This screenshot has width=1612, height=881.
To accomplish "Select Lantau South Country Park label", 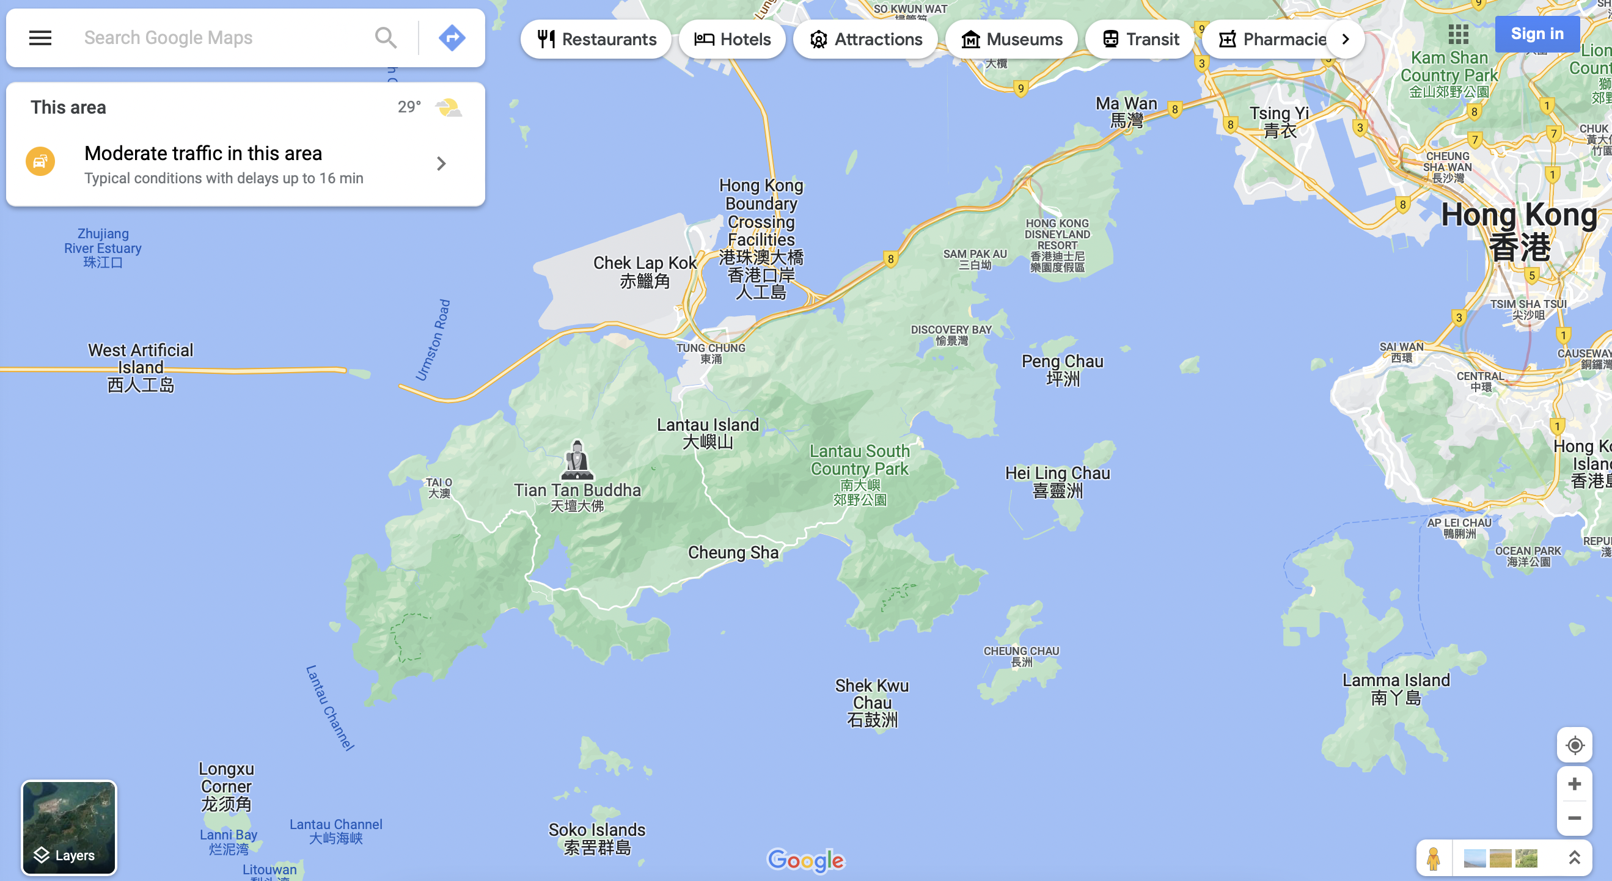I will (x=859, y=474).
